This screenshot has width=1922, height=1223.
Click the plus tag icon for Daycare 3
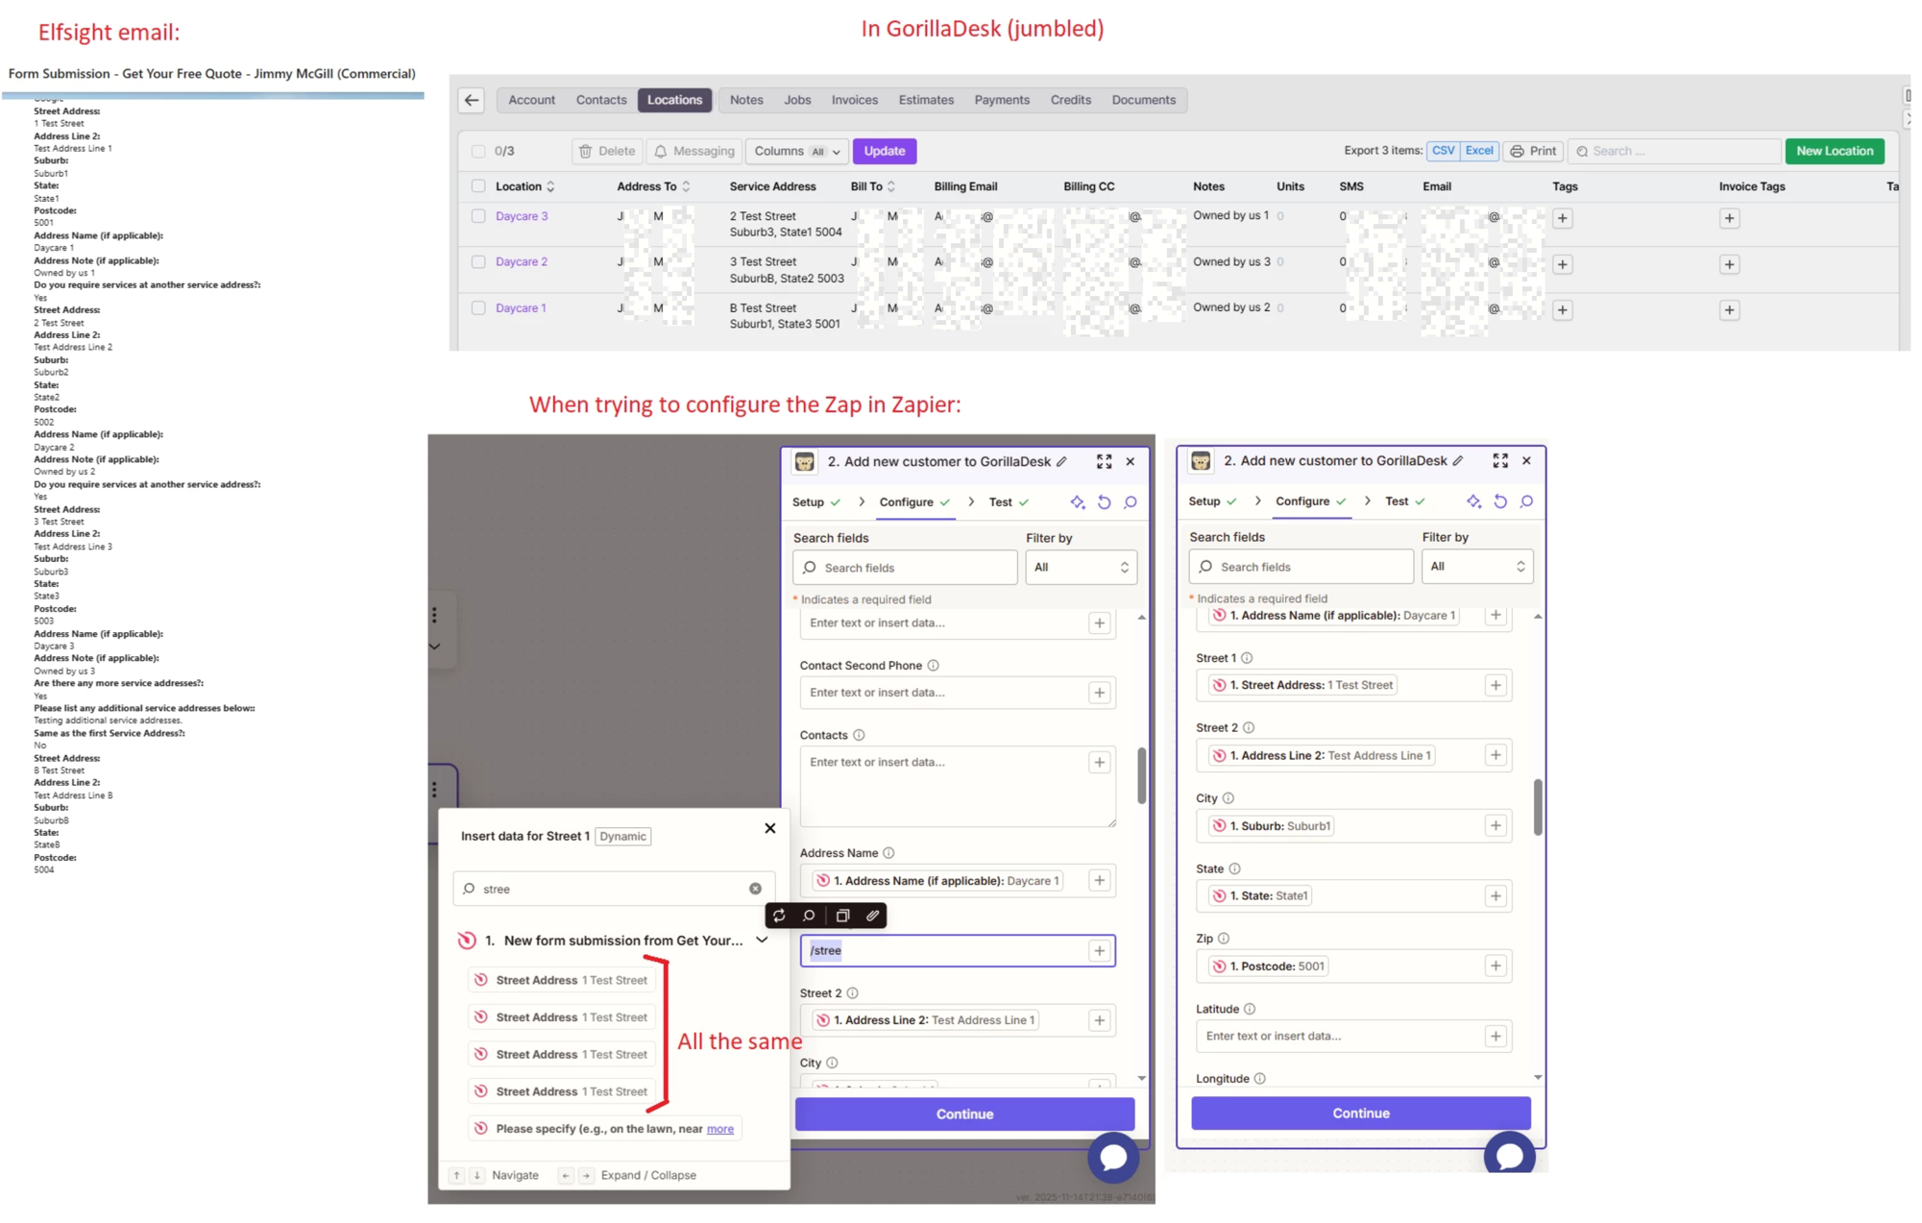(1562, 218)
